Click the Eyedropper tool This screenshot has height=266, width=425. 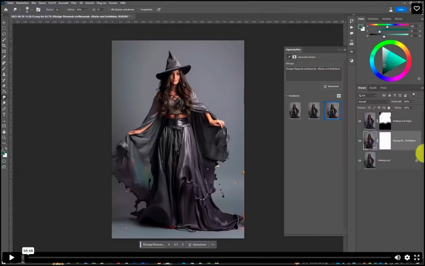click(4, 57)
